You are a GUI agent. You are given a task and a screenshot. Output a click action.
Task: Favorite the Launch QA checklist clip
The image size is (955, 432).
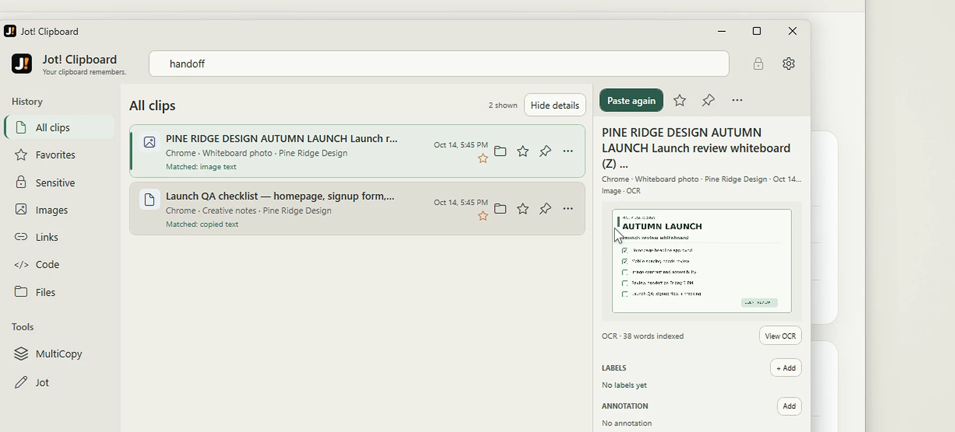tap(523, 209)
